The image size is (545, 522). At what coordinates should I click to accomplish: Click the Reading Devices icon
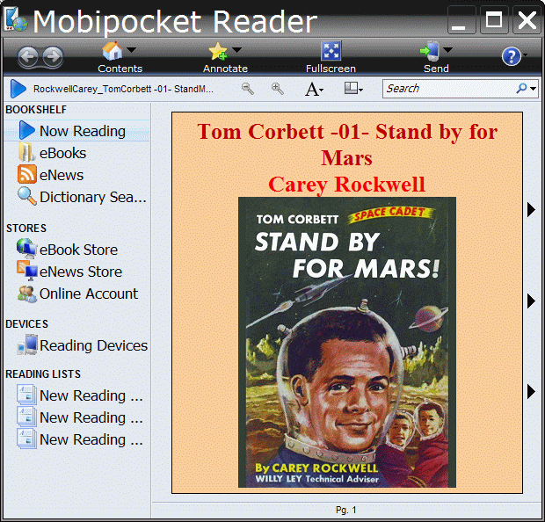(x=27, y=344)
